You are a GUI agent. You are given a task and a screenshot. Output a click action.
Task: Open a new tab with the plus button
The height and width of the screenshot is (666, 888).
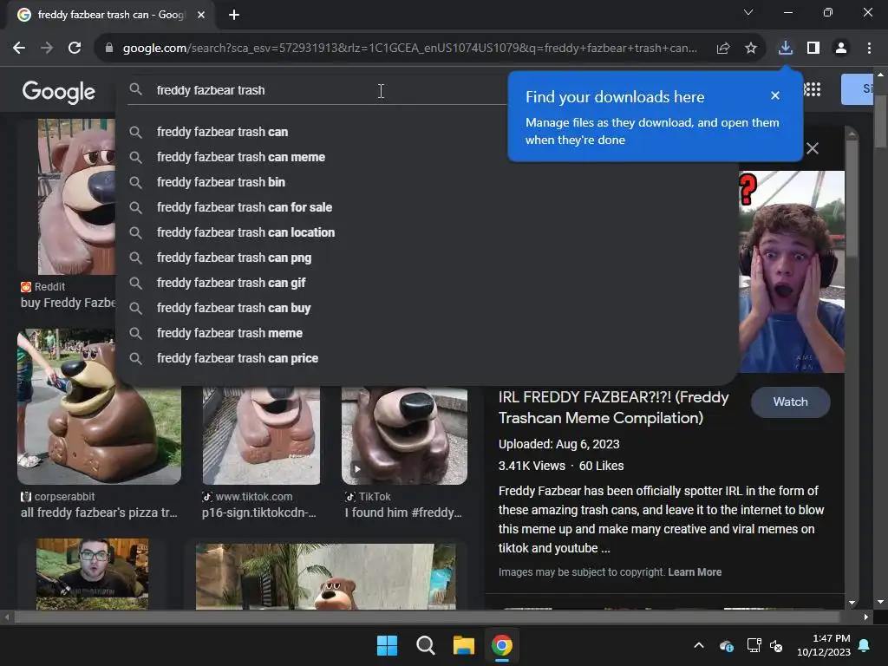234,15
